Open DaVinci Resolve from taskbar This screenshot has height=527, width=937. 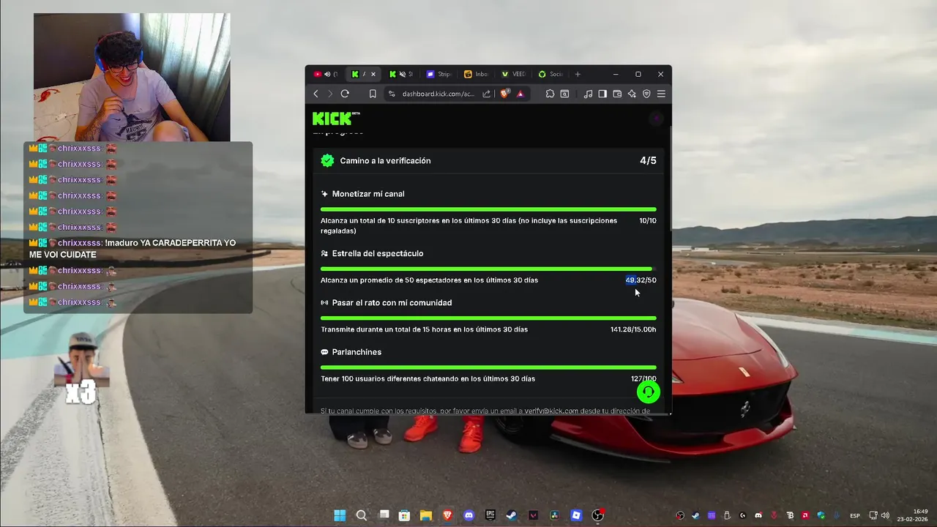click(x=555, y=515)
